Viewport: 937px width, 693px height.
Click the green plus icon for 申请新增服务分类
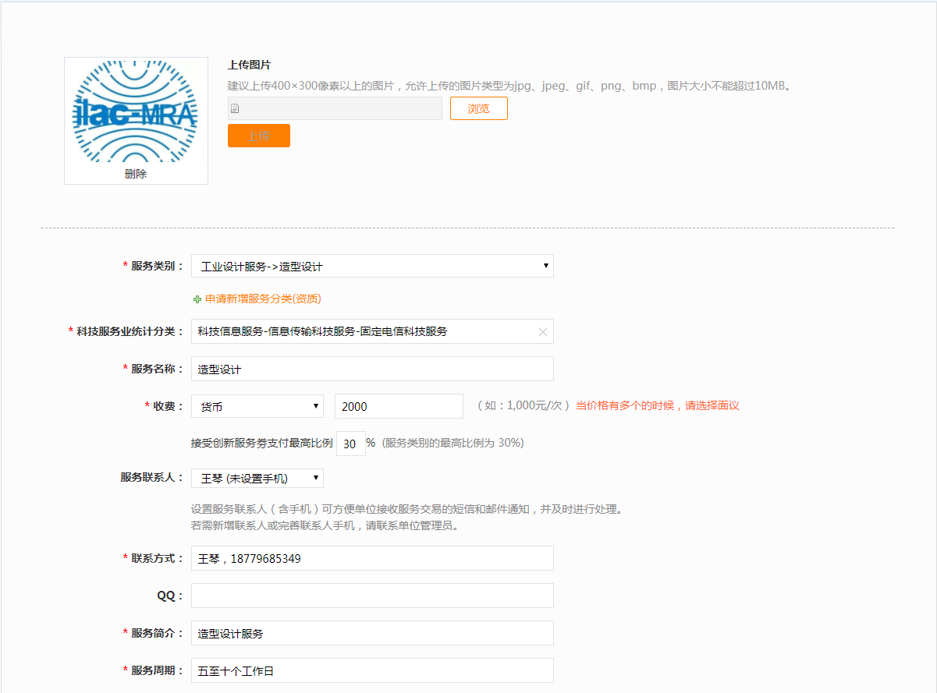tap(197, 299)
